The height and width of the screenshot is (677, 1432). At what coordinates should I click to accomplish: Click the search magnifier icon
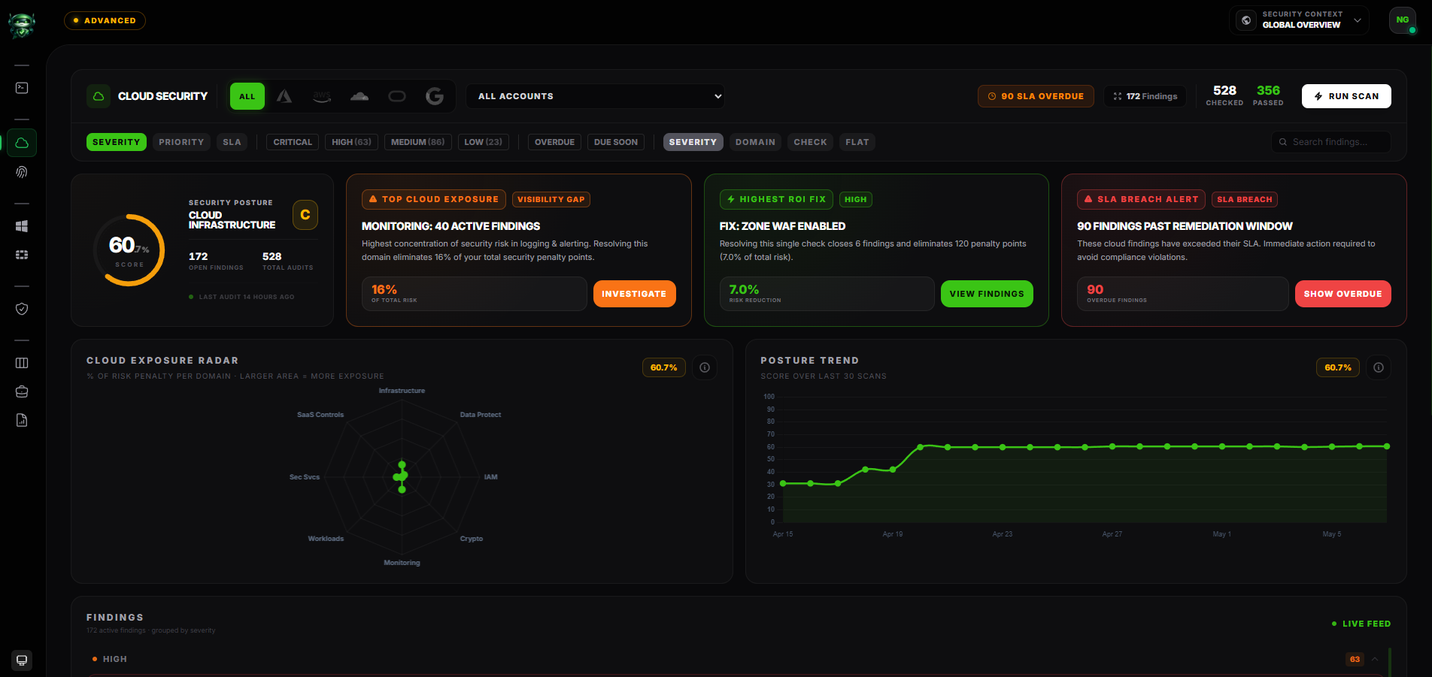[x=1283, y=142]
